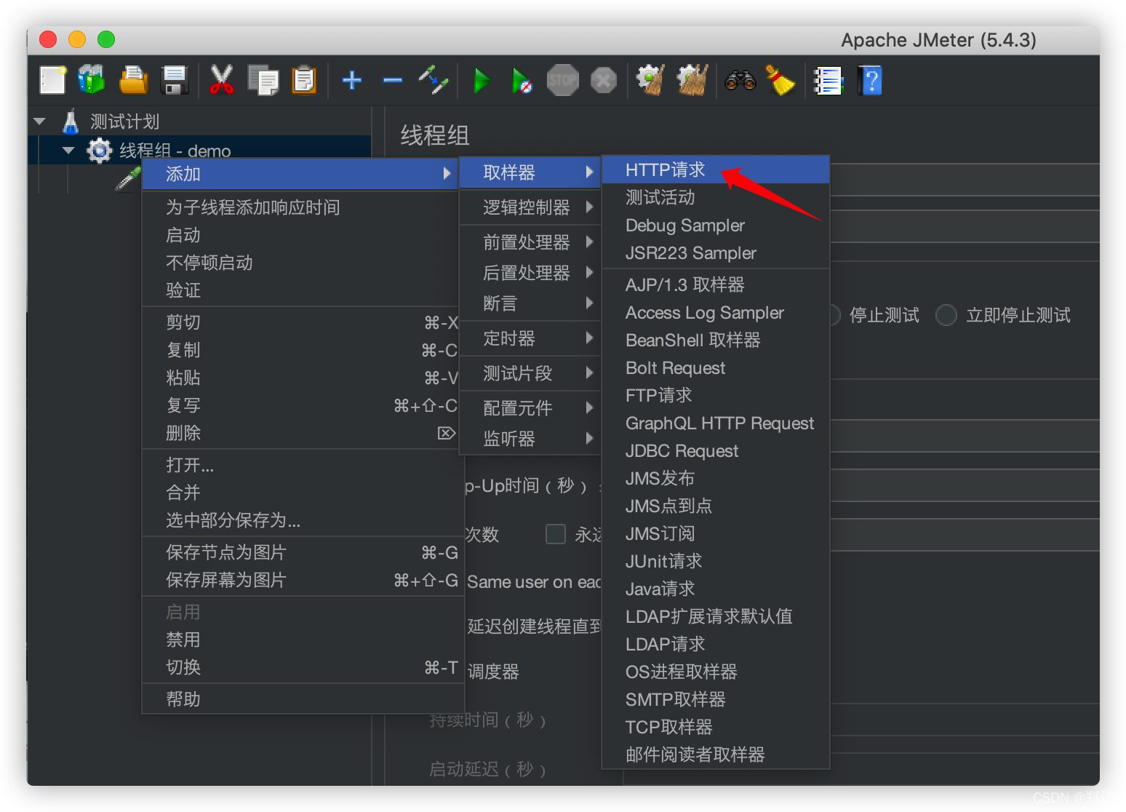Click the Toggle enable/disable icon
This screenshot has height=812, width=1126.
click(x=434, y=80)
